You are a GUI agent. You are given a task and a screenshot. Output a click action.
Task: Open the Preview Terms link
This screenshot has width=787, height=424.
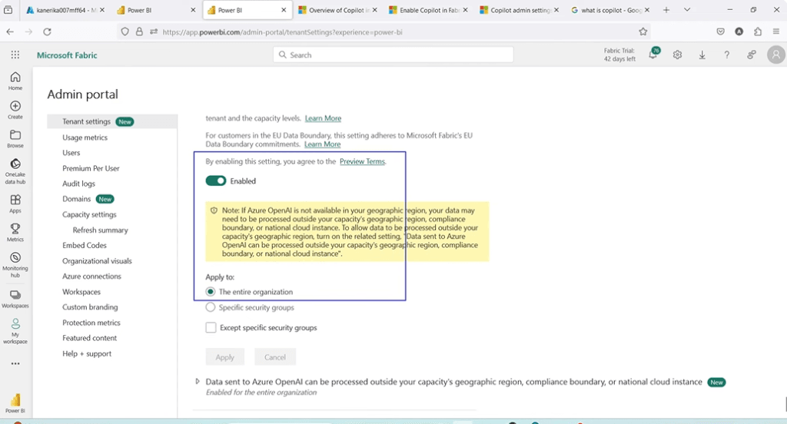(363, 161)
